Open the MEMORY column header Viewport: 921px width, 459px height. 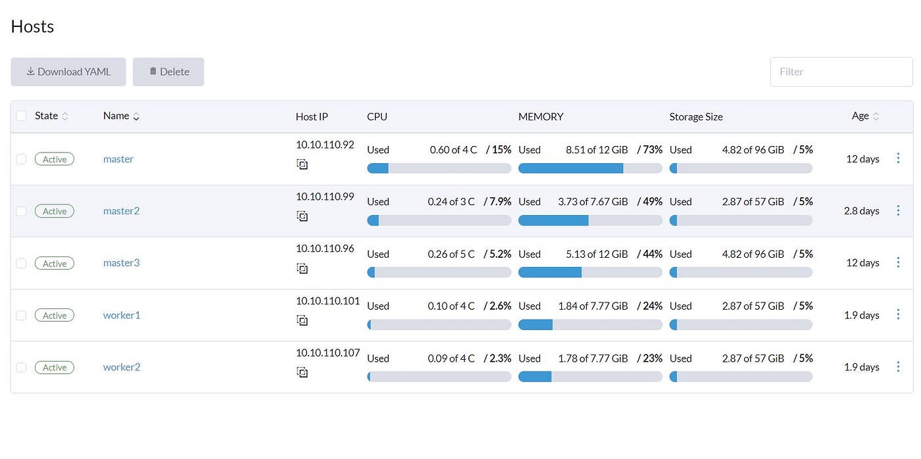(541, 116)
